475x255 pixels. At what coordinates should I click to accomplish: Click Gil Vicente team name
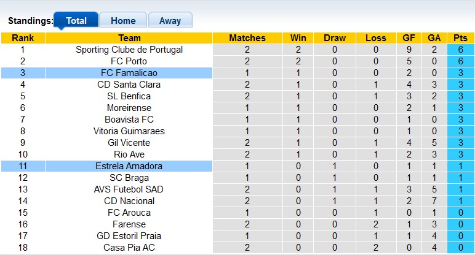click(129, 143)
